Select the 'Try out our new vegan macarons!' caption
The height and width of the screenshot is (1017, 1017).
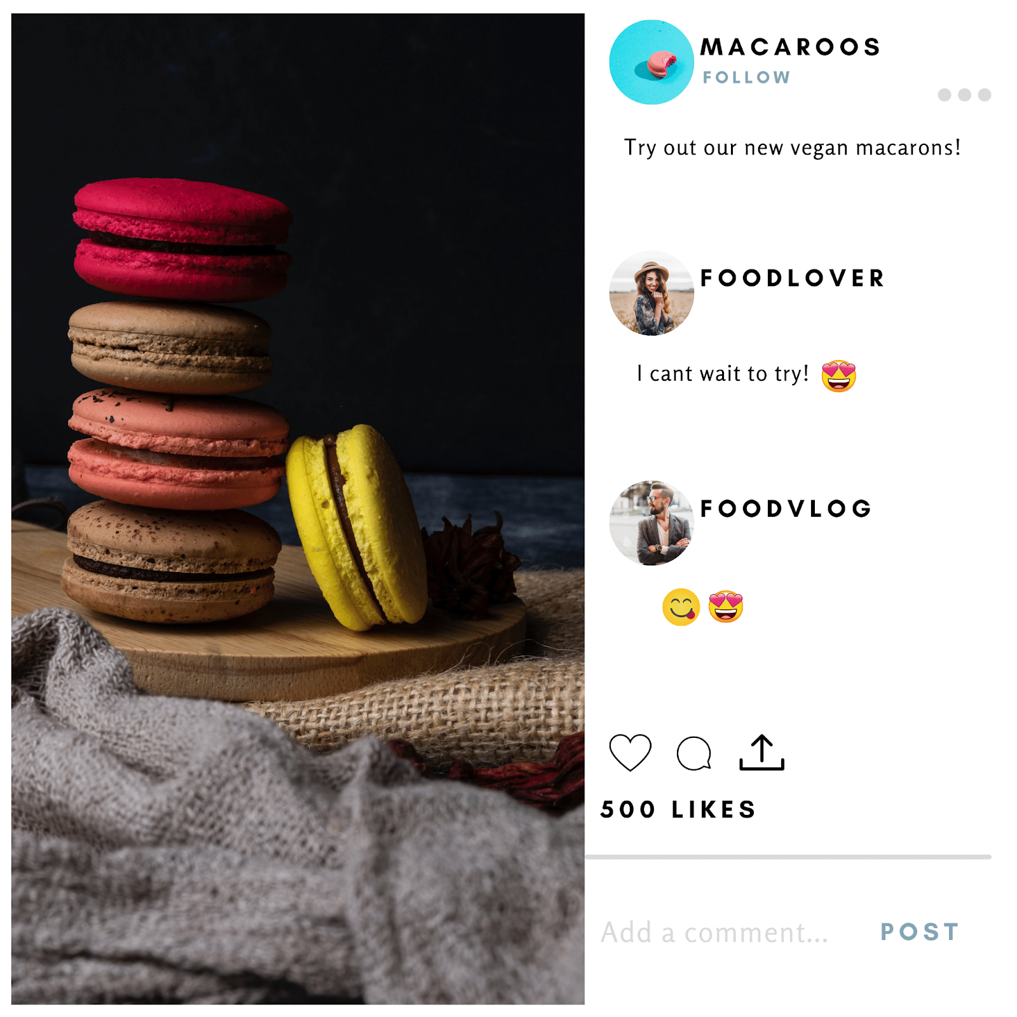792,148
